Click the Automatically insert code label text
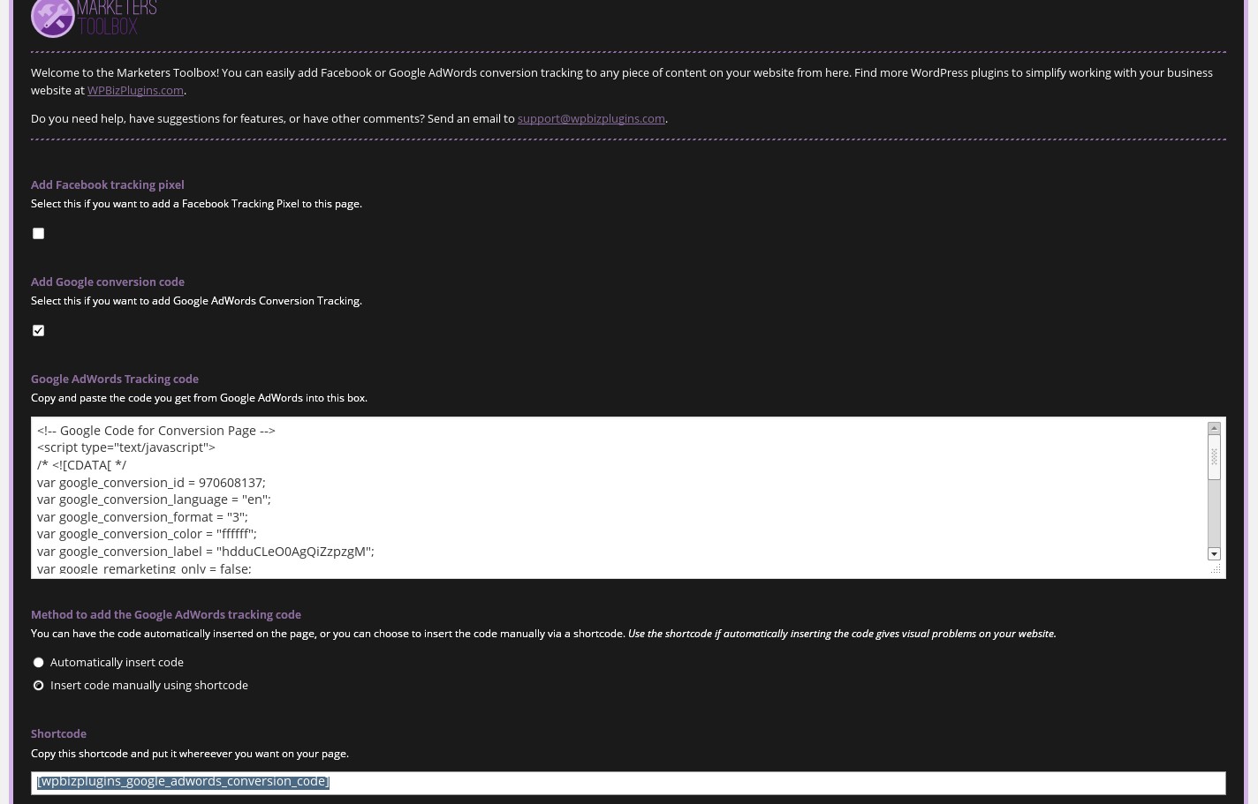The height and width of the screenshot is (804, 1258). [x=117, y=662]
